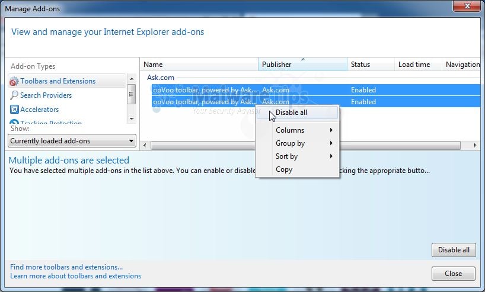Image resolution: width=485 pixels, height=292 pixels.
Task: Click down arrow of add-on types scrollbar
Action: point(132,118)
